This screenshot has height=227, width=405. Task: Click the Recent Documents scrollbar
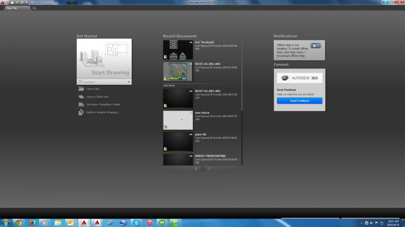pyautogui.click(x=242, y=75)
